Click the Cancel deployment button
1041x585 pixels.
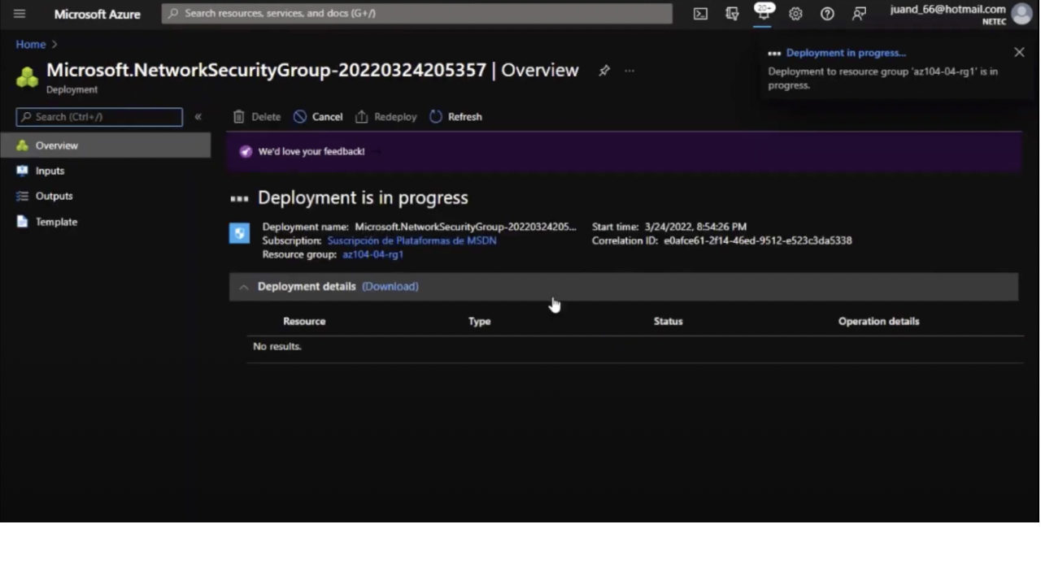pyautogui.click(x=318, y=117)
